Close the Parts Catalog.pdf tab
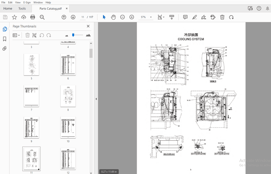 (66, 8)
